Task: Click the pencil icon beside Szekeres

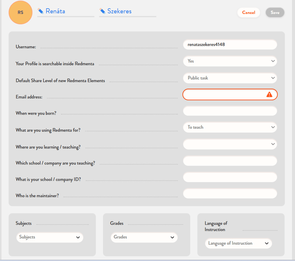Action: [102, 11]
